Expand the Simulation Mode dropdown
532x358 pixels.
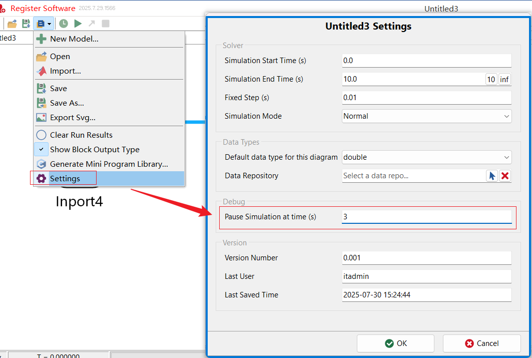click(x=426, y=116)
